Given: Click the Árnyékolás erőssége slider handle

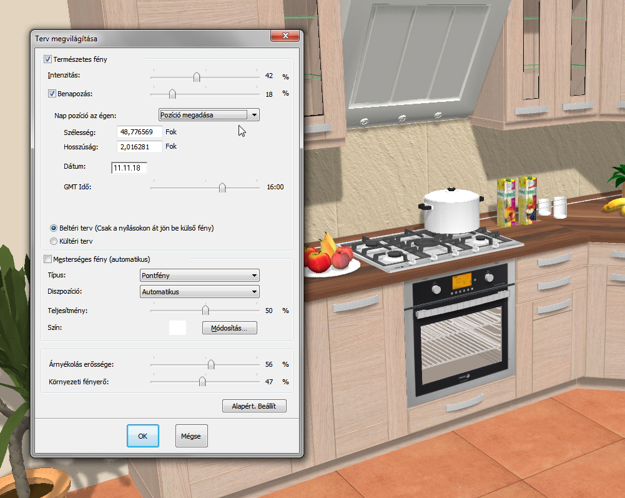Looking at the screenshot, I should point(211,364).
